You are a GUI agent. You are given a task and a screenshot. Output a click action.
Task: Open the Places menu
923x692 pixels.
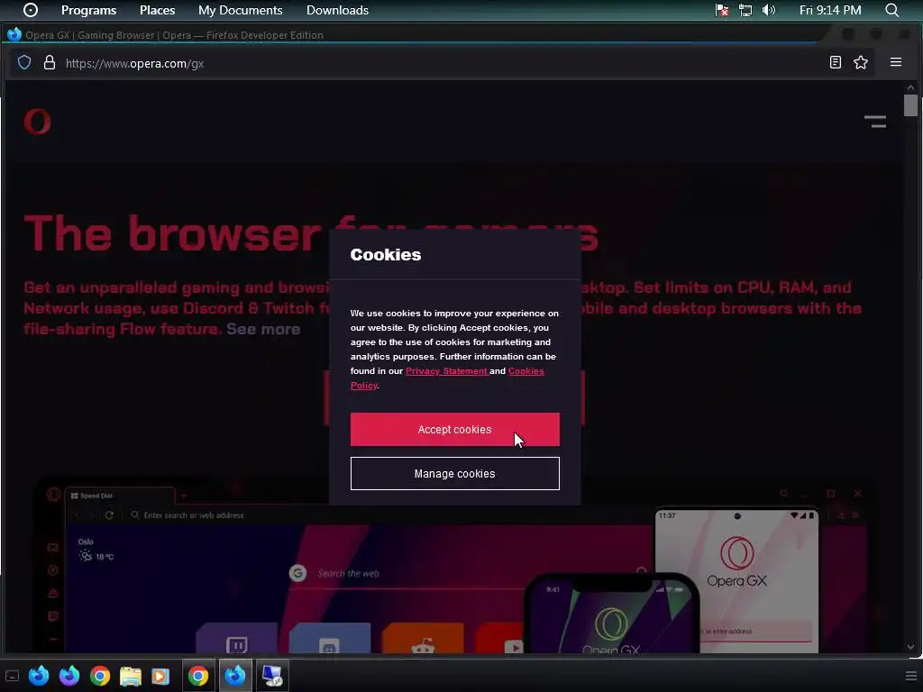point(157,10)
